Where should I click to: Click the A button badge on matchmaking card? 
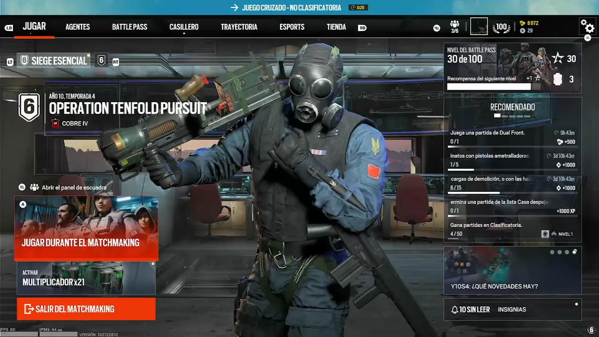(x=23, y=205)
